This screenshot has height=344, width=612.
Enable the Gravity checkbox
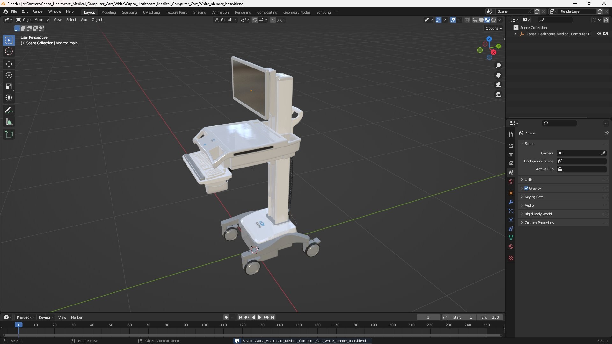click(526, 188)
